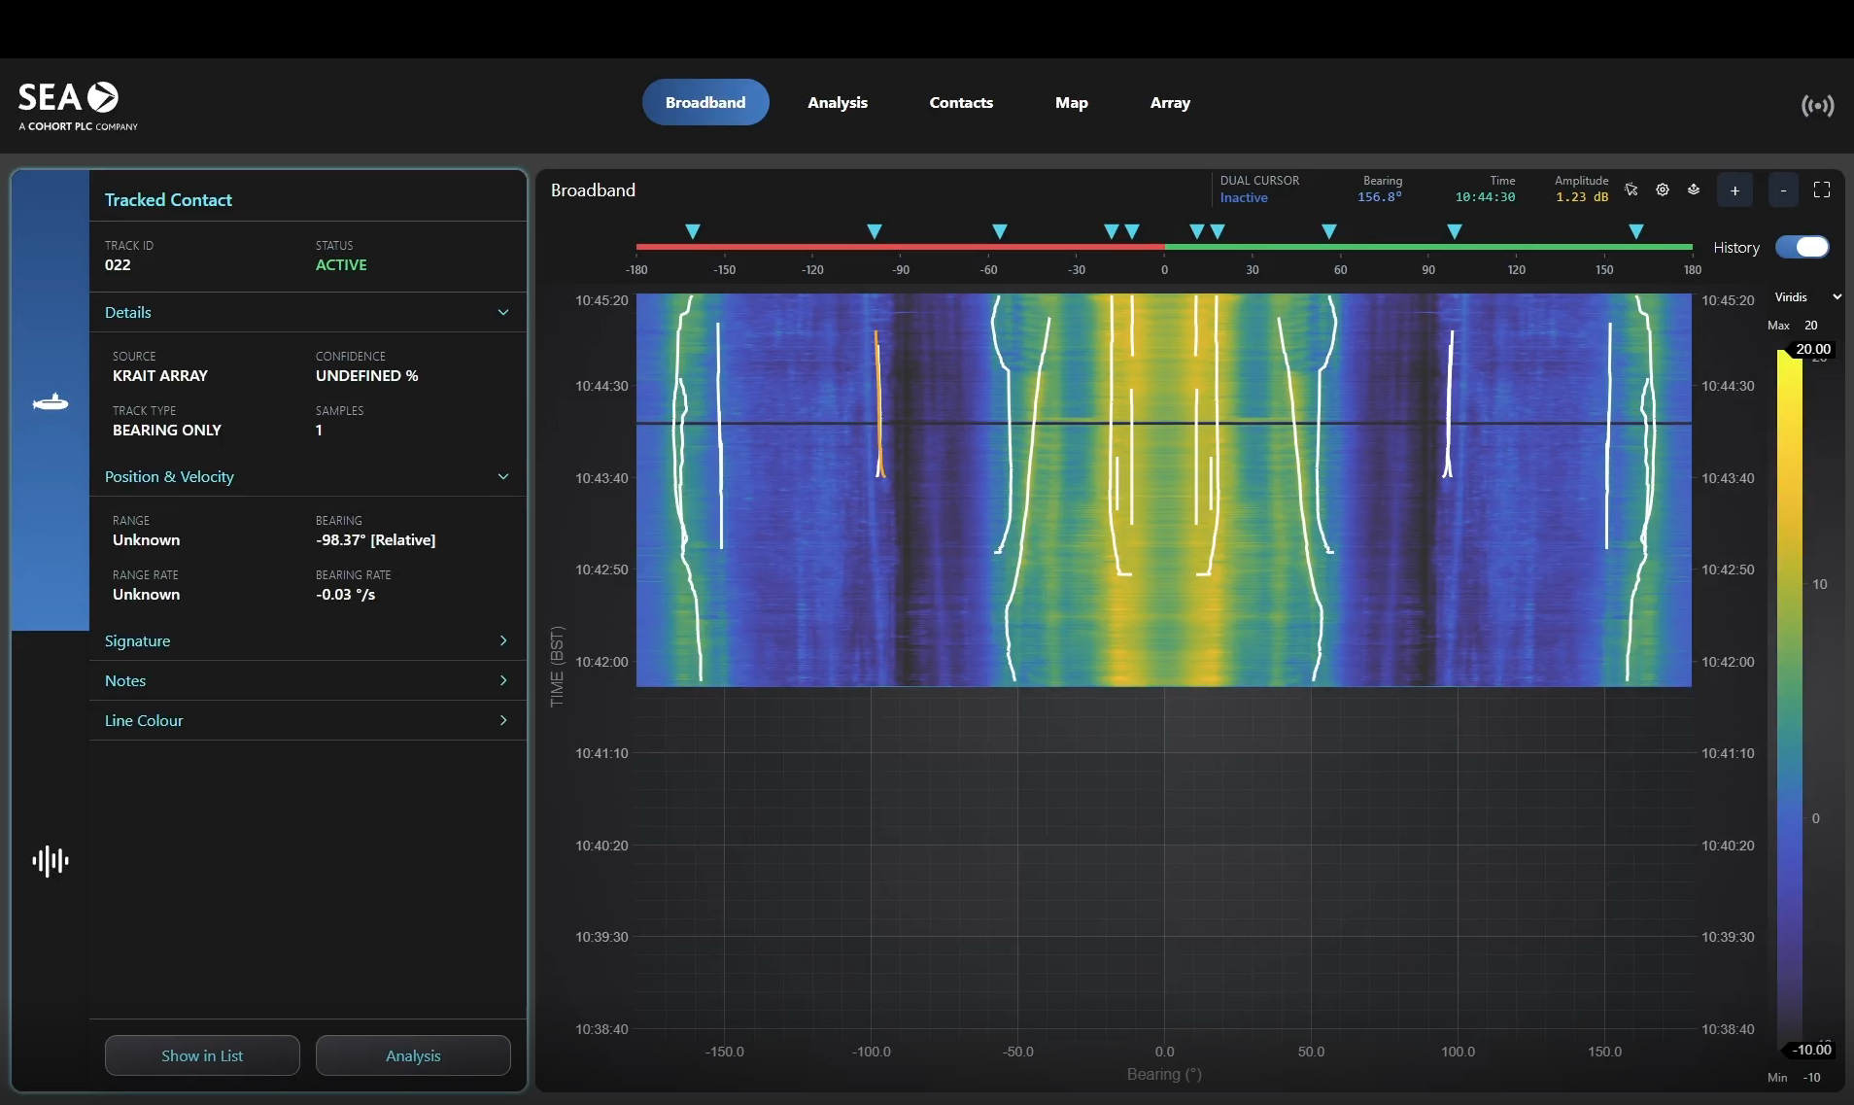Open the Contacts tab
Image resolution: width=1854 pixels, height=1105 pixels.
(x=960, y=102)
